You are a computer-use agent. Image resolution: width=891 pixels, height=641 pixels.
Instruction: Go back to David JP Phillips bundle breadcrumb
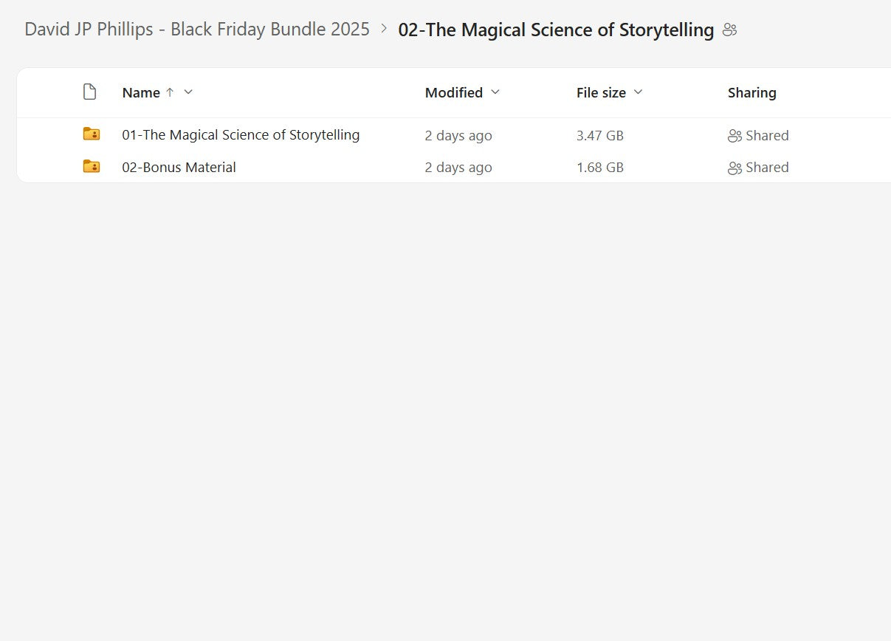tap(197, 30)
